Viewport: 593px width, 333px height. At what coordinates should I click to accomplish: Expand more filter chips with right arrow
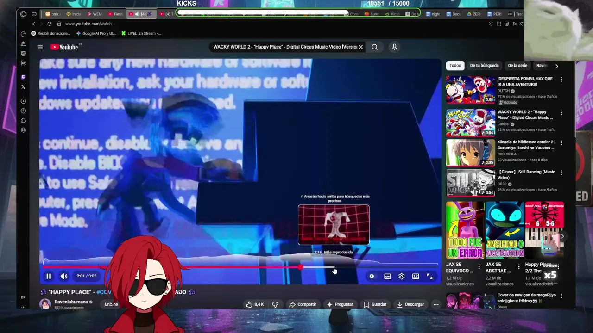click(x=556, y=66)
